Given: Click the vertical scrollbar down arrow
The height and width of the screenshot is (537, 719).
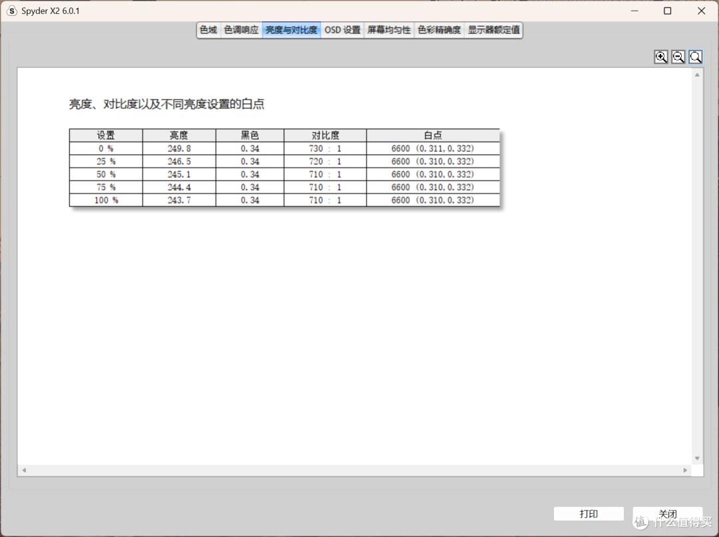Looking at the screenshot, I should click(x=698, y=458).
